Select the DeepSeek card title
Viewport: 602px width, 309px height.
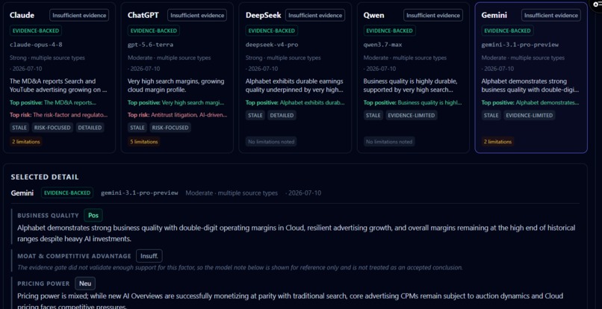click(x=264, y=16)
